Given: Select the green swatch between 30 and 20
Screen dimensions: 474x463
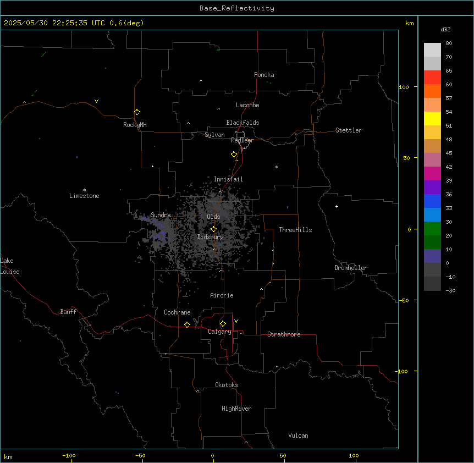Looking at the screenshot, I should [x=432, y=229].
